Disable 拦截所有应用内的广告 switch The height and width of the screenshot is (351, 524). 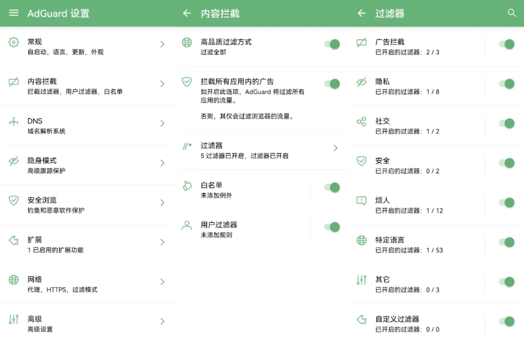332,83
